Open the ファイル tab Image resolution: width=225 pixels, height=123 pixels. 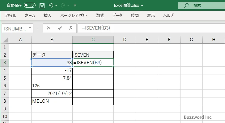tap(10, 15)
